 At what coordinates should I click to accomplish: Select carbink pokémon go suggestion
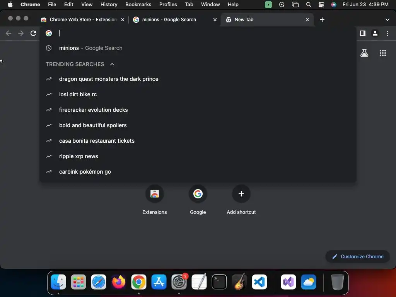(198, 172)
